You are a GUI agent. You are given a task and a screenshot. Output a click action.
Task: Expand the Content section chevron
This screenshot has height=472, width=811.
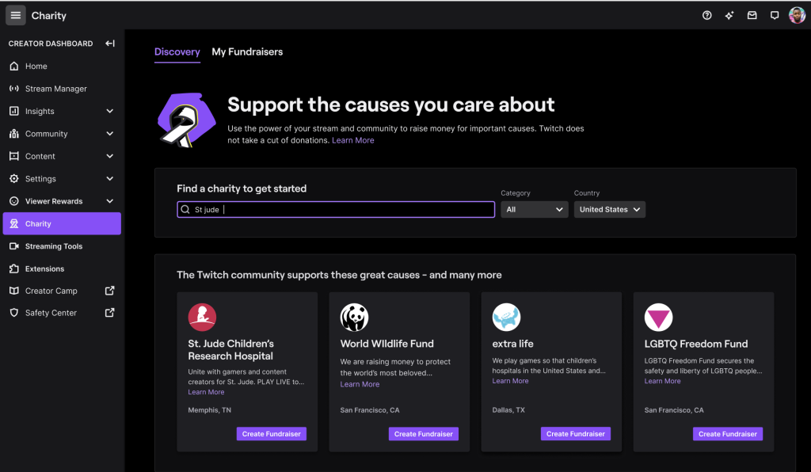109,156
